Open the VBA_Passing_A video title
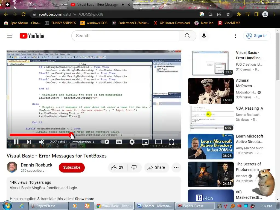 click(249, 108)
